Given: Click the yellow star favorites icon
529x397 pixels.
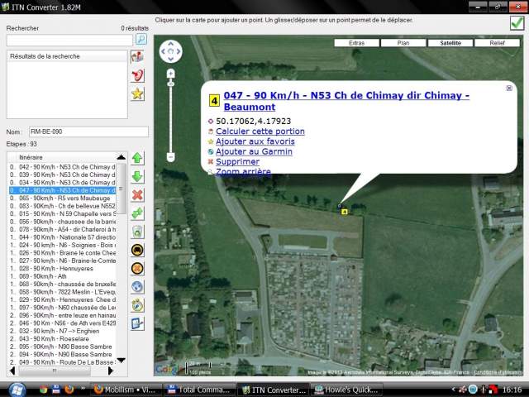Looking at the screenshot, I should pos(137,93).
